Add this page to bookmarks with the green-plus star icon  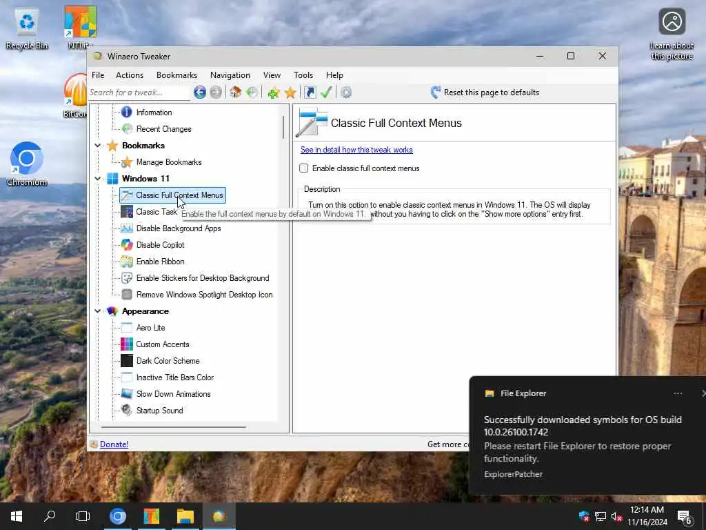[273, 93]
